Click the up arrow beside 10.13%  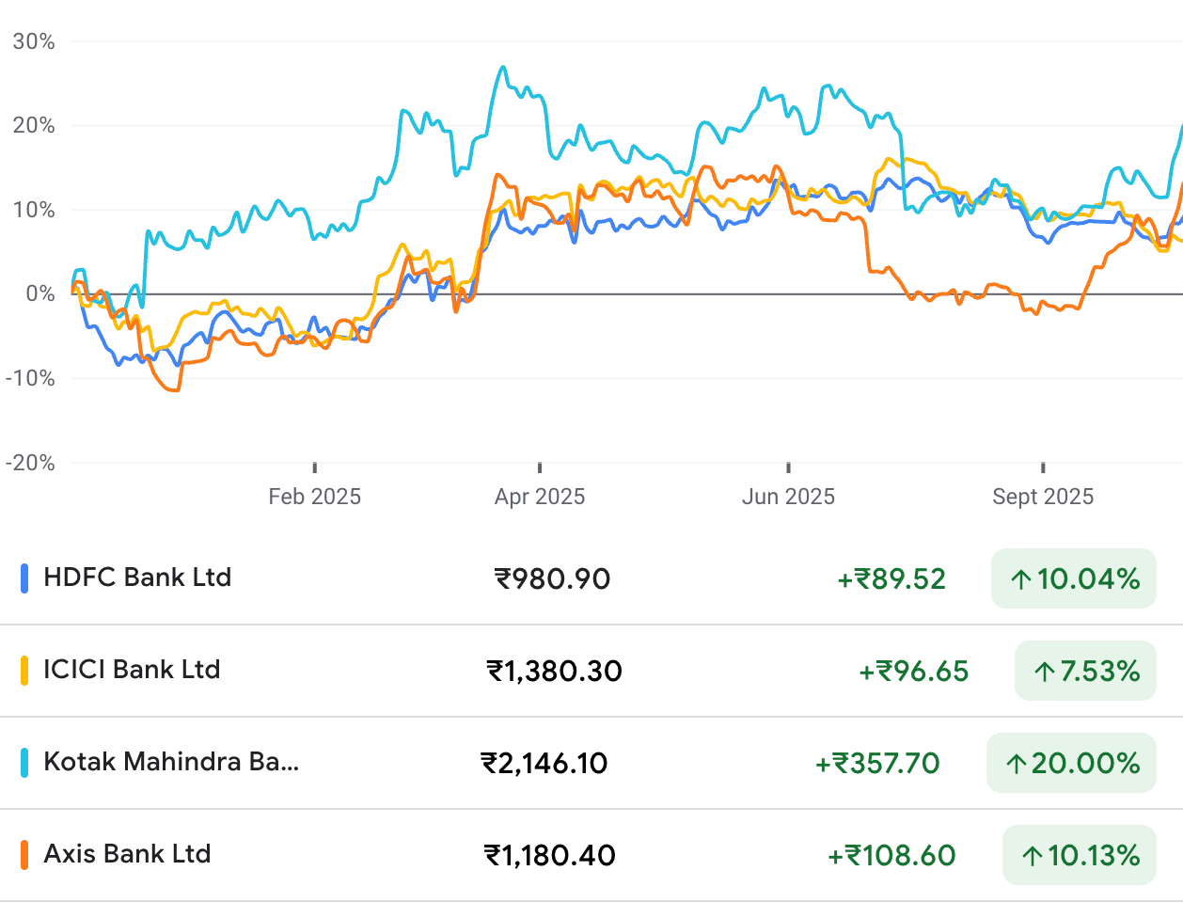coord(1032,856)
